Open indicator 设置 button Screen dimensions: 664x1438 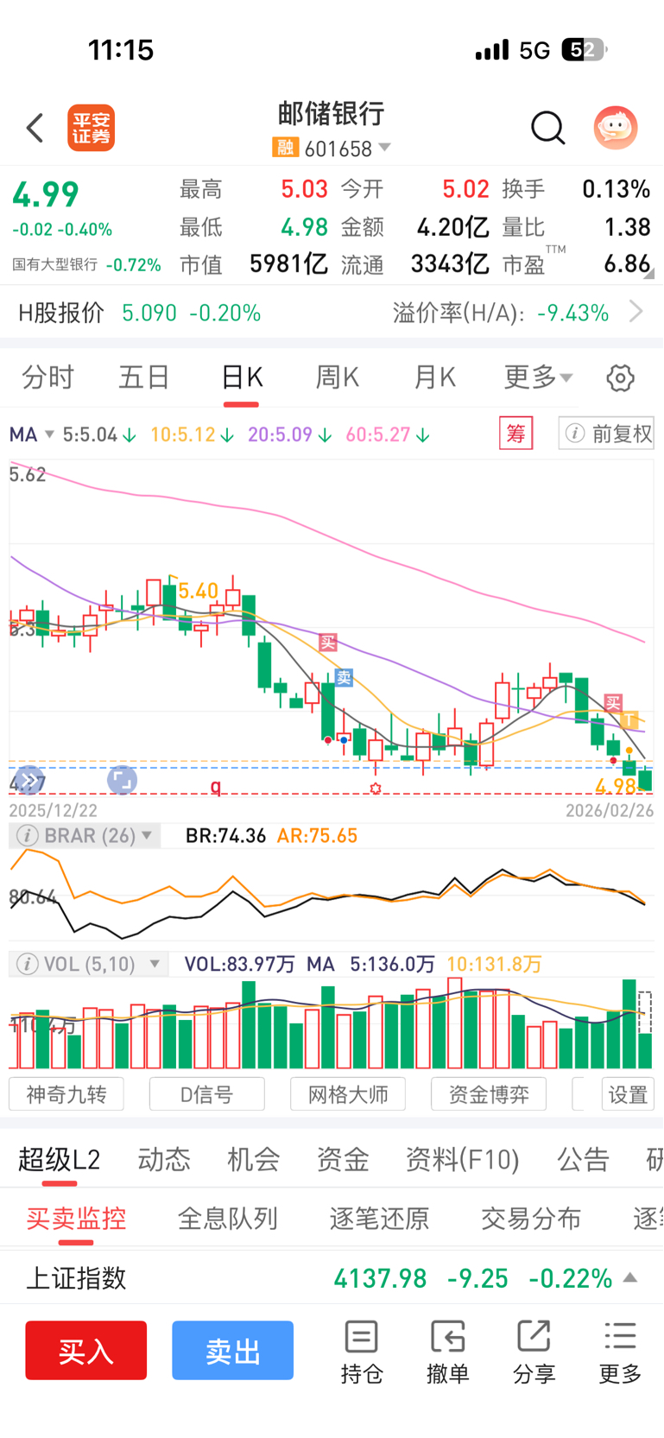(628, 1094)
